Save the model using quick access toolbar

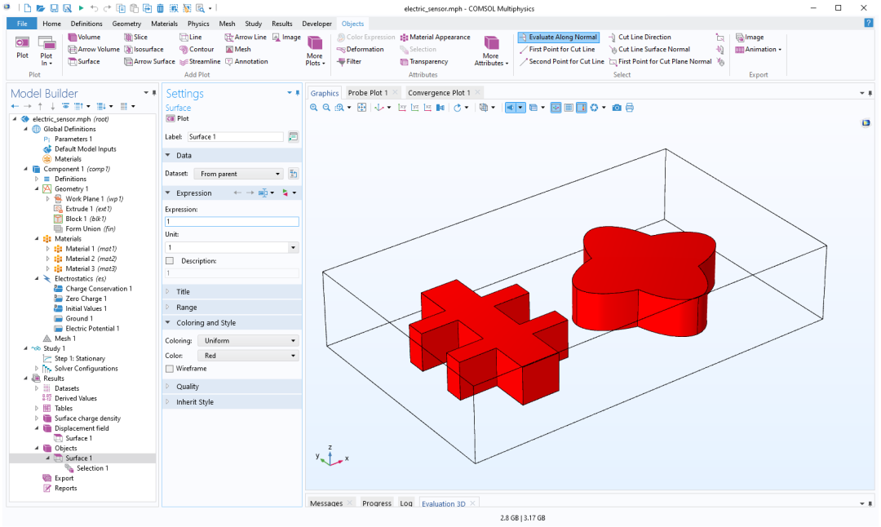point(54,8)
